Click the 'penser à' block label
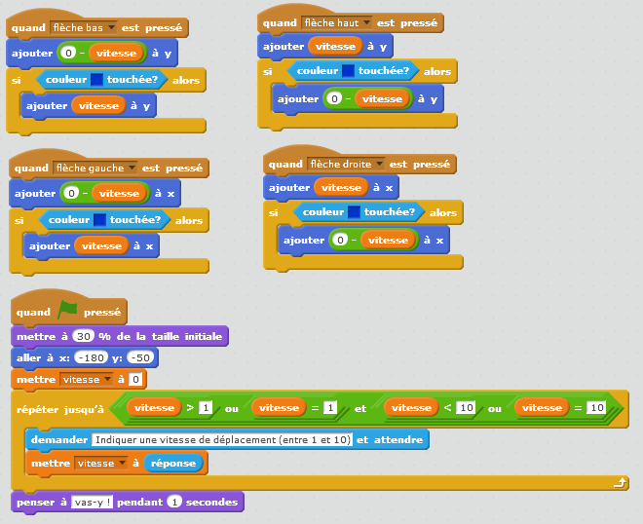The height and width of the screenshot is (524, 643). click(x=42, y=503)
